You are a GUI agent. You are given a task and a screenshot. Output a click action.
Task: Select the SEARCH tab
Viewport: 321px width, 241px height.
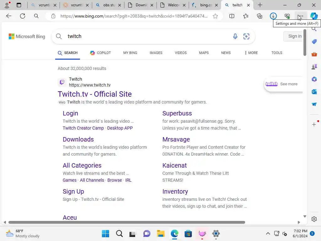pos(68,53)
